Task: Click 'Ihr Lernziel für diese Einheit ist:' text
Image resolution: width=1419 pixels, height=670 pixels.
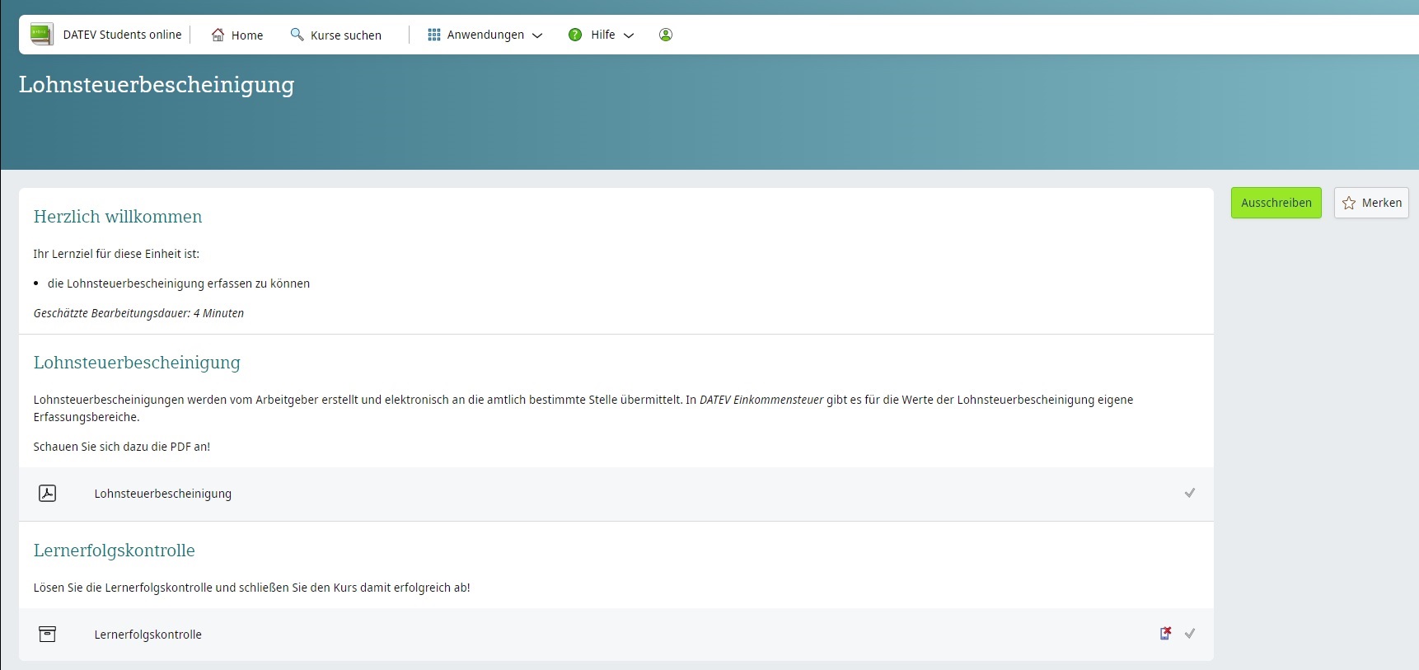Action: point(116,254)
